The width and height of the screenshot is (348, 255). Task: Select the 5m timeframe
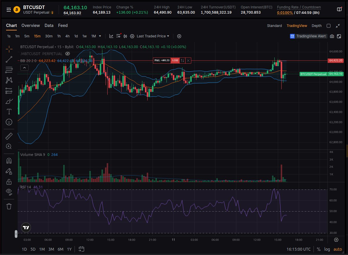click(x=27, y=36)
